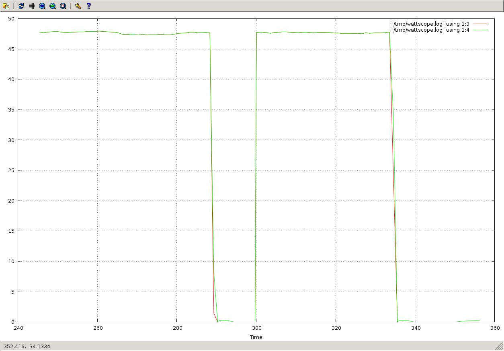
Task: Click the 300 tick on x-axis
Action: [x=256, y=328]
